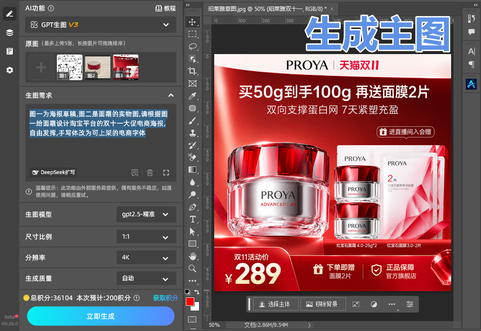The width and height of the screenshot is (481, 331).
Task: Open the 生成质量 自动 dropdown
Action: pos(146,278)
